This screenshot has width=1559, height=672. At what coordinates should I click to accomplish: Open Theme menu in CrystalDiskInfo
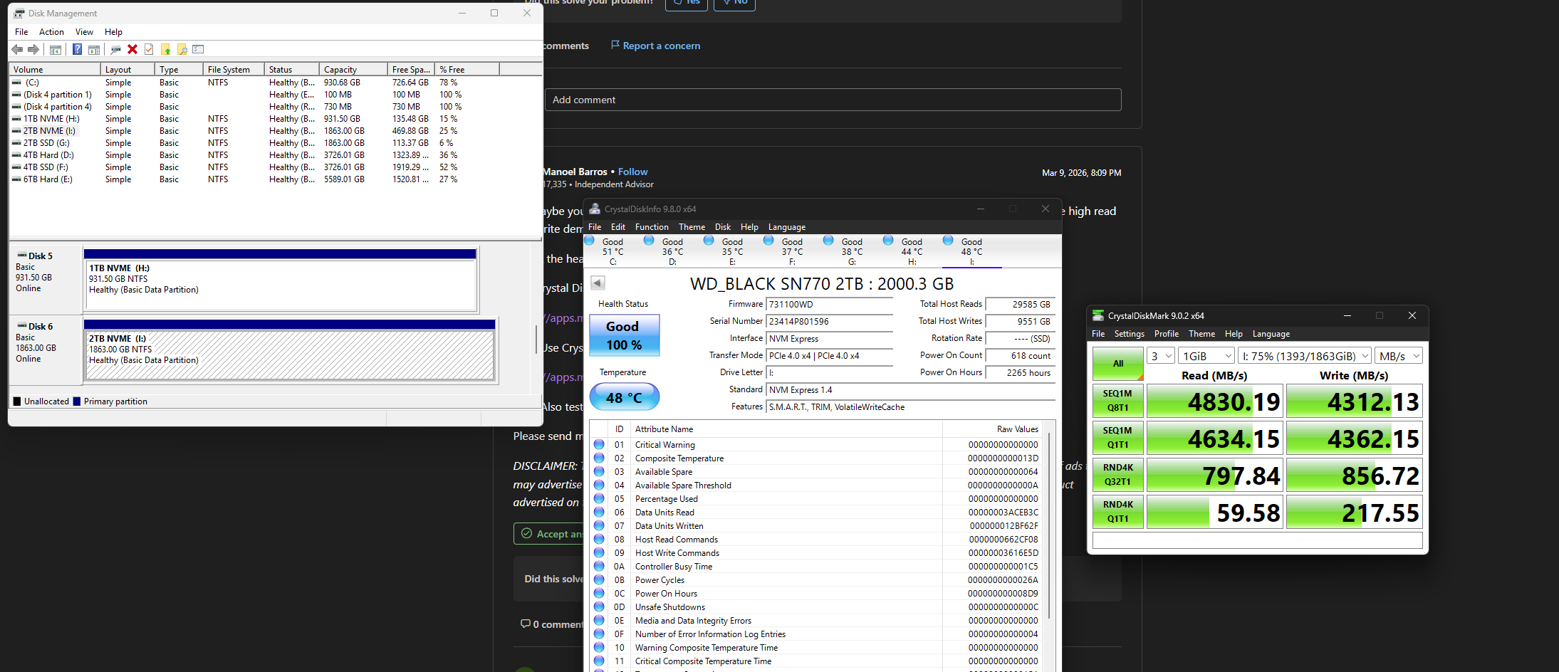(692, 227)
